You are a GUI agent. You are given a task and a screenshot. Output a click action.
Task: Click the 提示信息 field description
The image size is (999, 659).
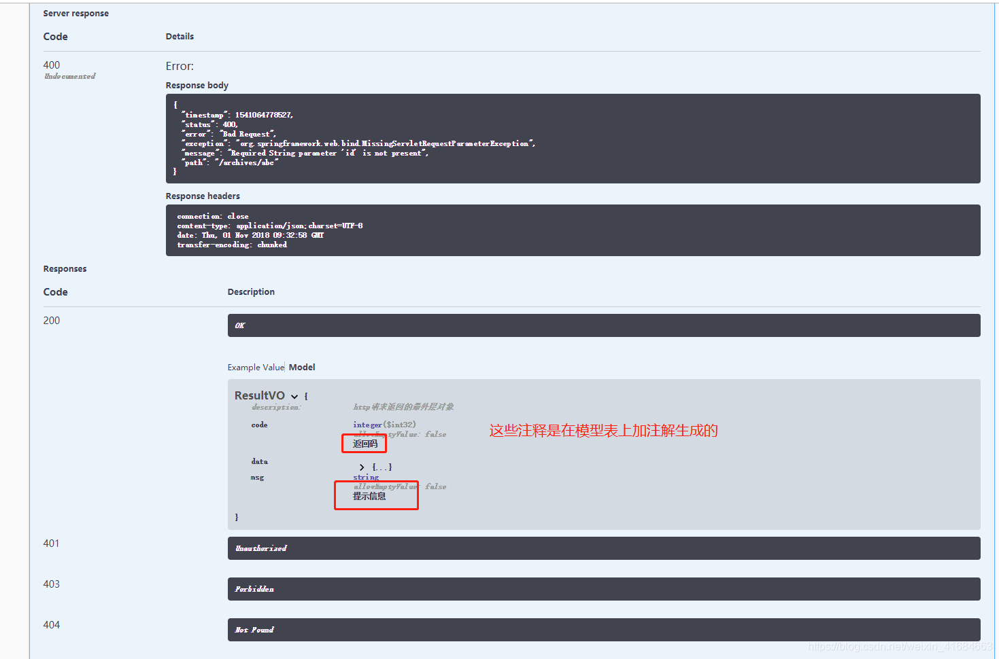coord(369,496)
